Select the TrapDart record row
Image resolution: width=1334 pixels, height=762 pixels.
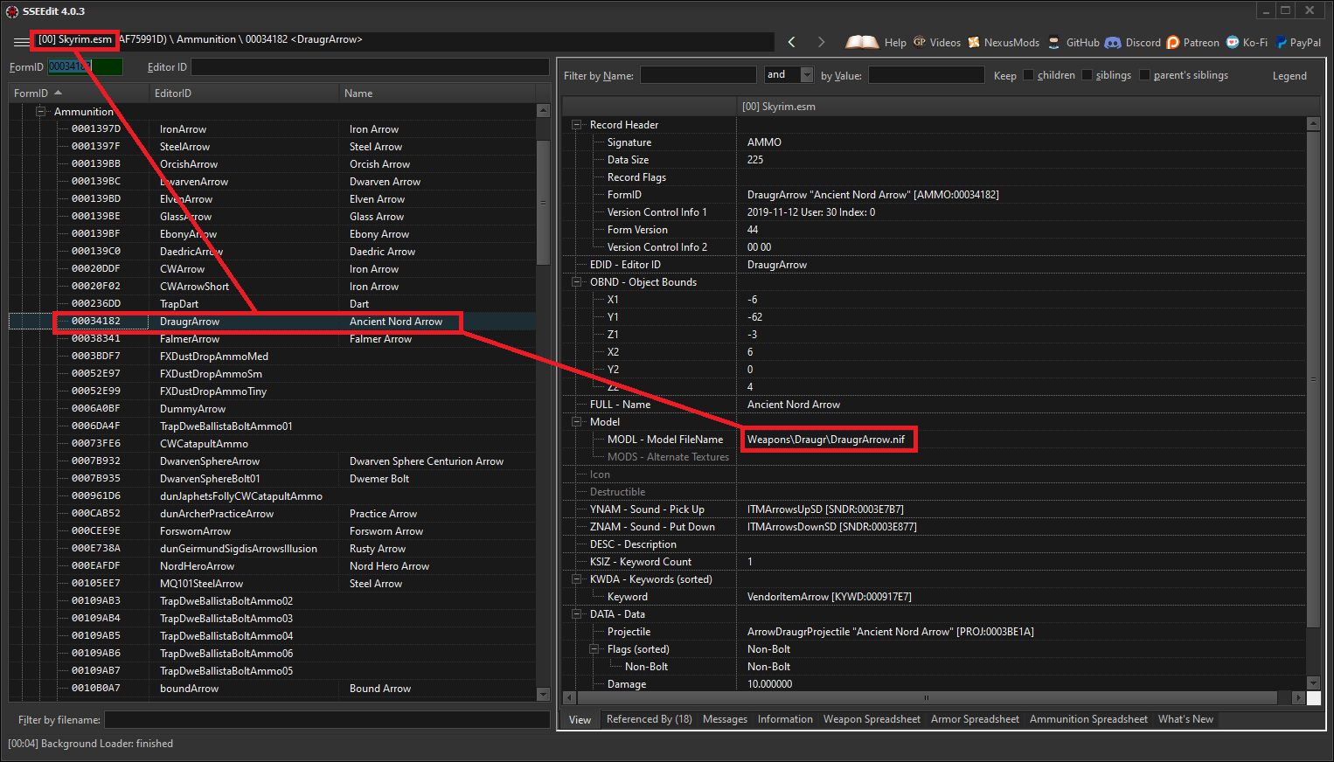point(273,304)
